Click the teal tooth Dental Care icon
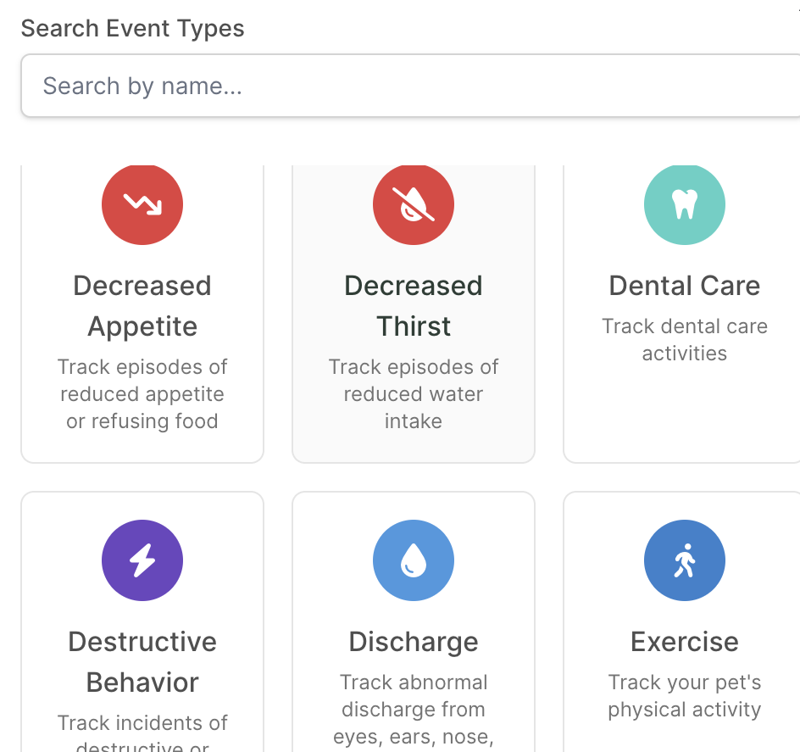800x752 pixels. pyautogui.click(x=685, y=204)
